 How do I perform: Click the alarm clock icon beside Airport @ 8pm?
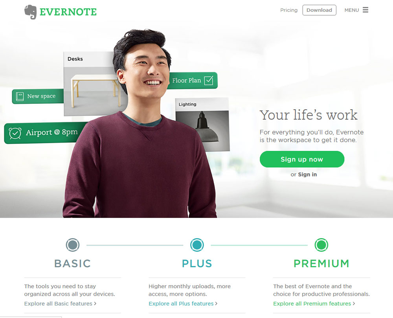[x=15, y=133]
